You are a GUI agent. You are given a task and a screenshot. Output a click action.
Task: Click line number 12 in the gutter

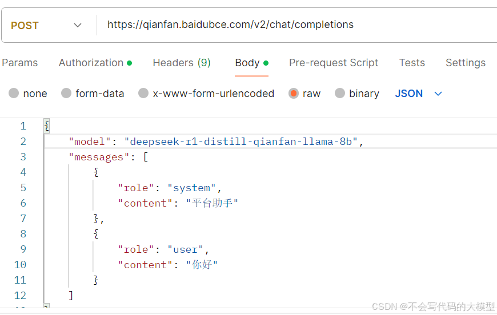tap(21, 296)
